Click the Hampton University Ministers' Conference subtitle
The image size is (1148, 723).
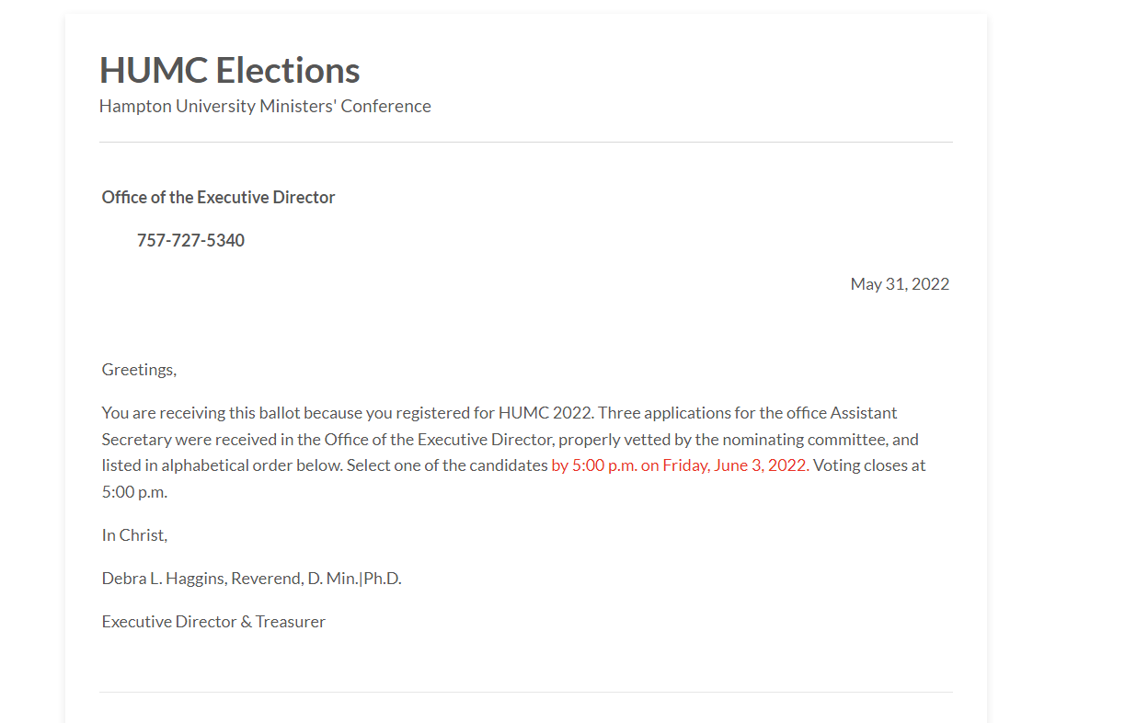[265, 106]
